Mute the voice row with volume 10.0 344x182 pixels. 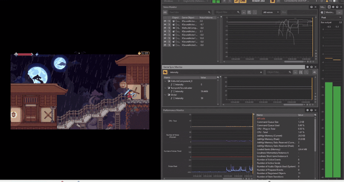pos(165,38)
